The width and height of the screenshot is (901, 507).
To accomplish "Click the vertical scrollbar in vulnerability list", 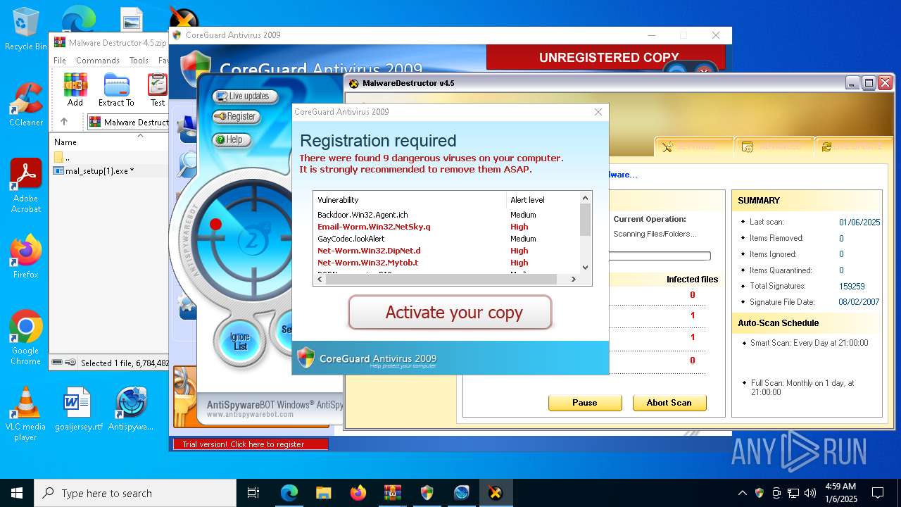I will click(585, 221).
